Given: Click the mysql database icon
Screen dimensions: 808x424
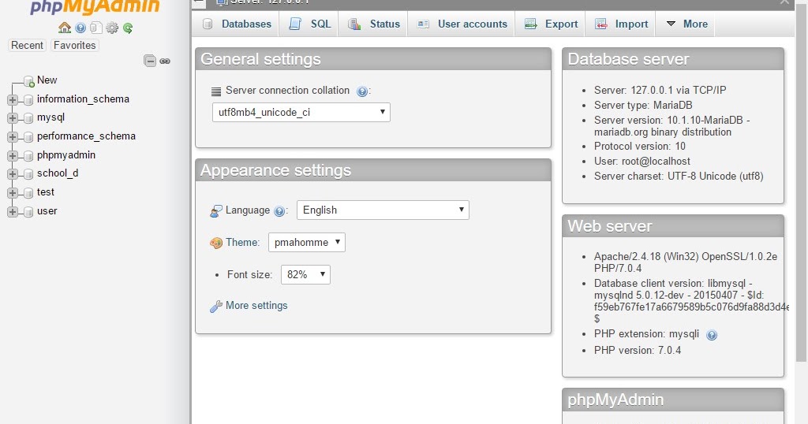Looking at the screenshot, I should [28, 118].
